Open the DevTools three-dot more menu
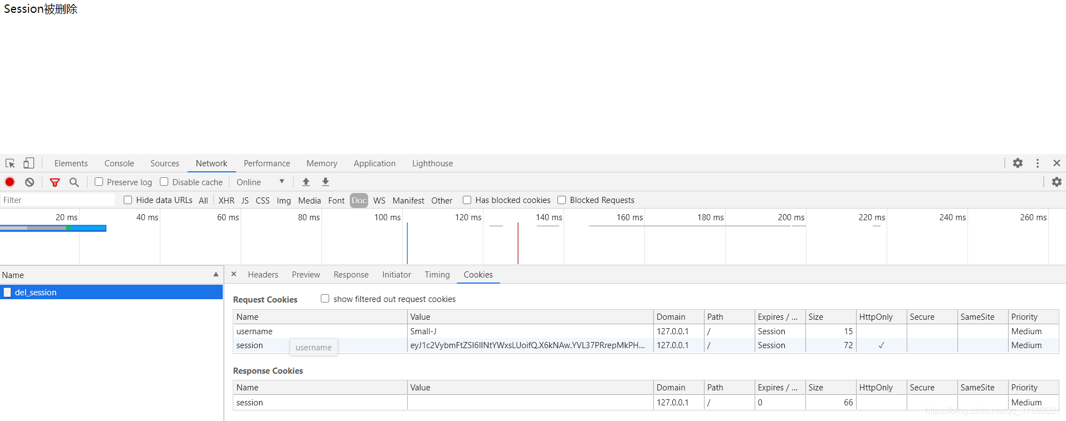Viewport: 1066px width, 421px height. click(x=1037, y=163)
